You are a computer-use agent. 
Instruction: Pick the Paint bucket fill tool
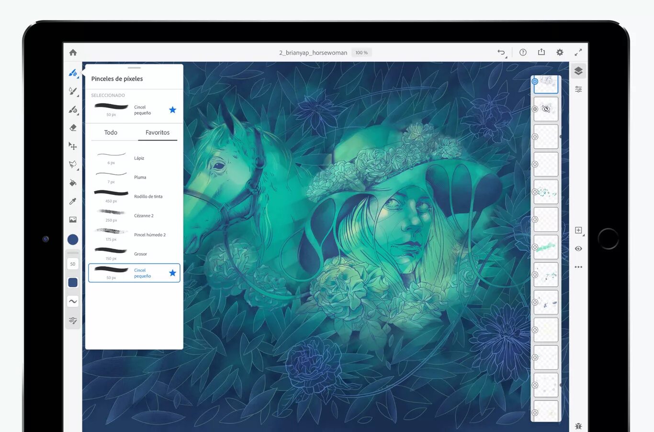(73, 183)
